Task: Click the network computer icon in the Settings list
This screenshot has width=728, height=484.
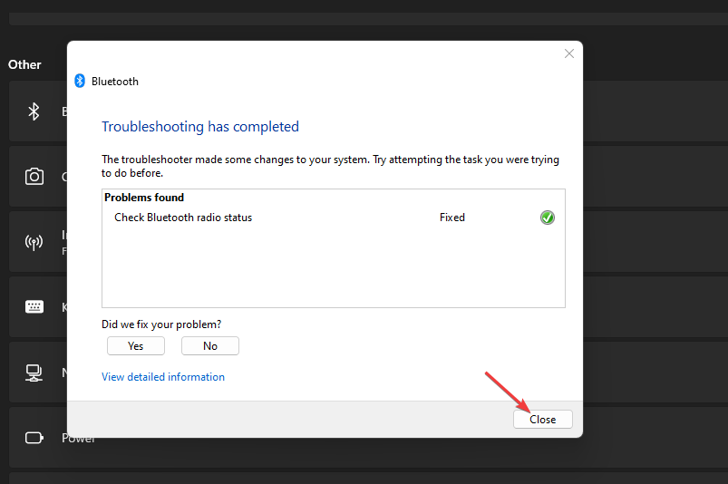Action: (34, 373)
